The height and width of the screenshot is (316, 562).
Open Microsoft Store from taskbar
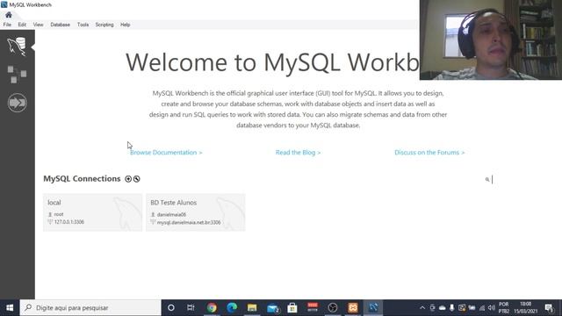[292, 307]
